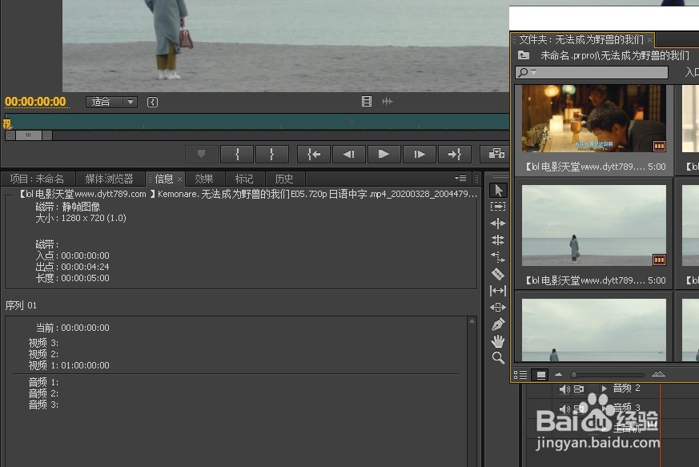Click the Add Marker button
Screen dimensions: 699x467
tap(202, 155)
